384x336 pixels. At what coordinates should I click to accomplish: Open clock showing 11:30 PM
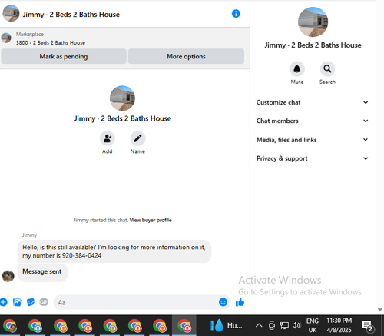coord(339,325)
